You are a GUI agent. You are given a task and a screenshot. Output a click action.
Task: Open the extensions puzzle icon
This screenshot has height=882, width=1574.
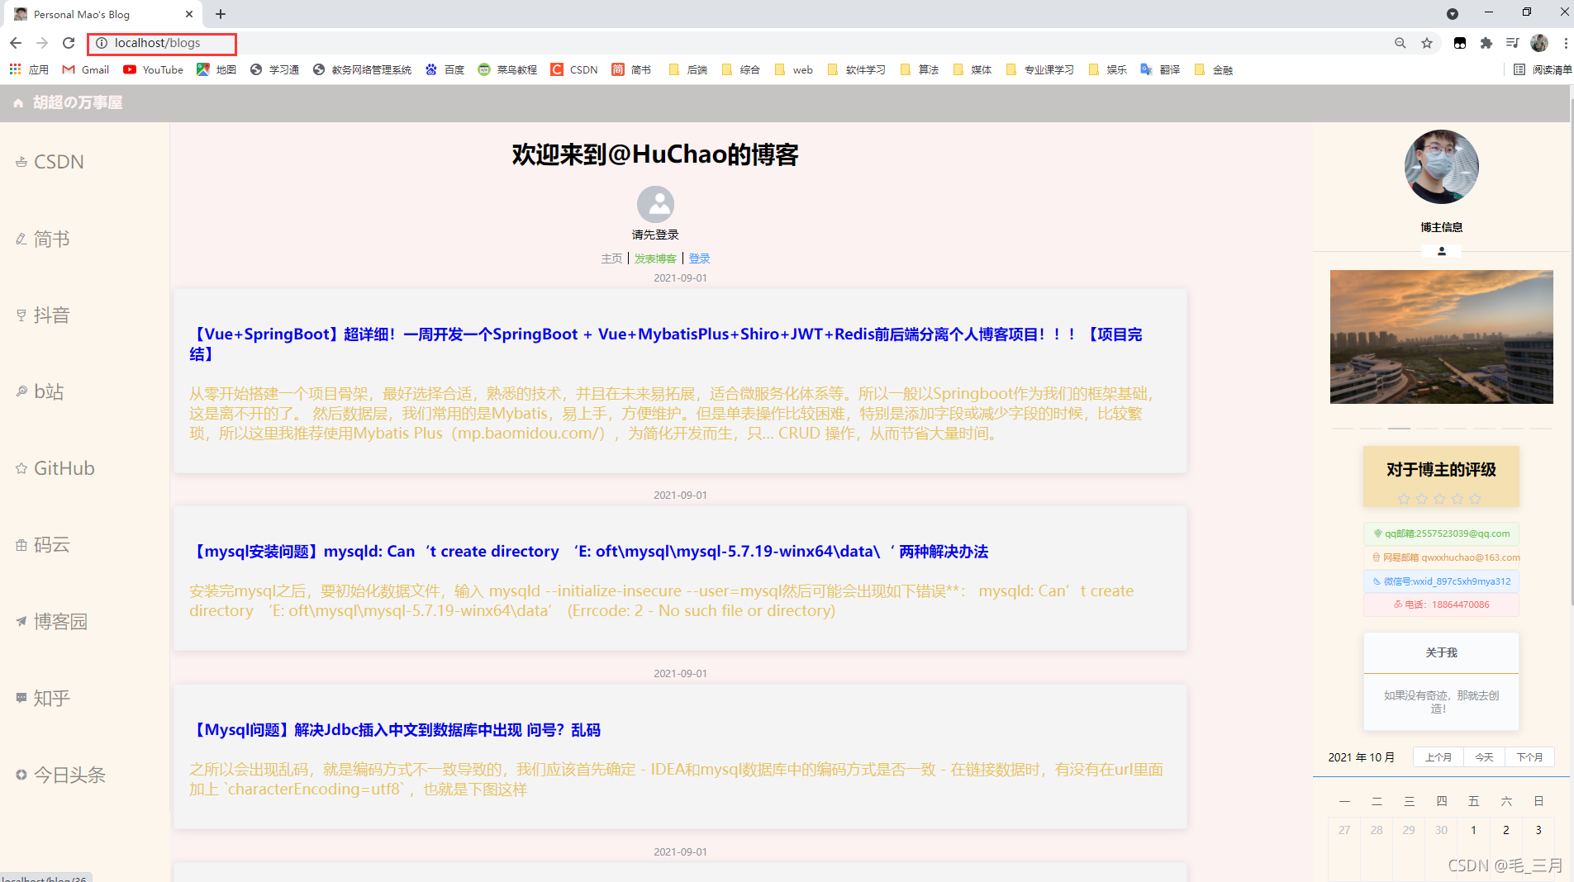click(x=1486, y=43)
